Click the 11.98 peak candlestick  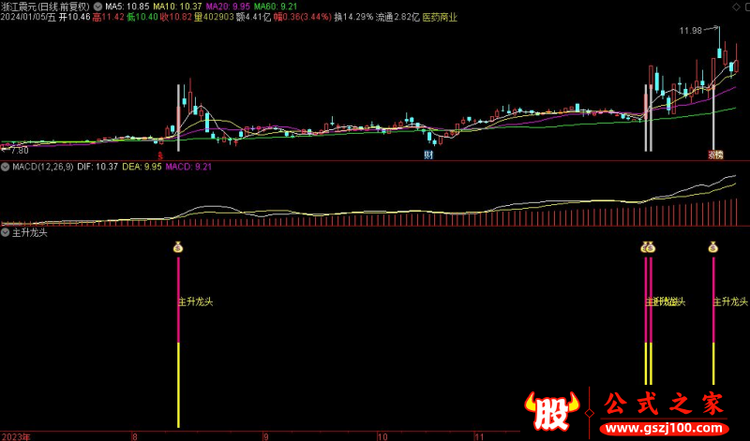tap(719, 44)
